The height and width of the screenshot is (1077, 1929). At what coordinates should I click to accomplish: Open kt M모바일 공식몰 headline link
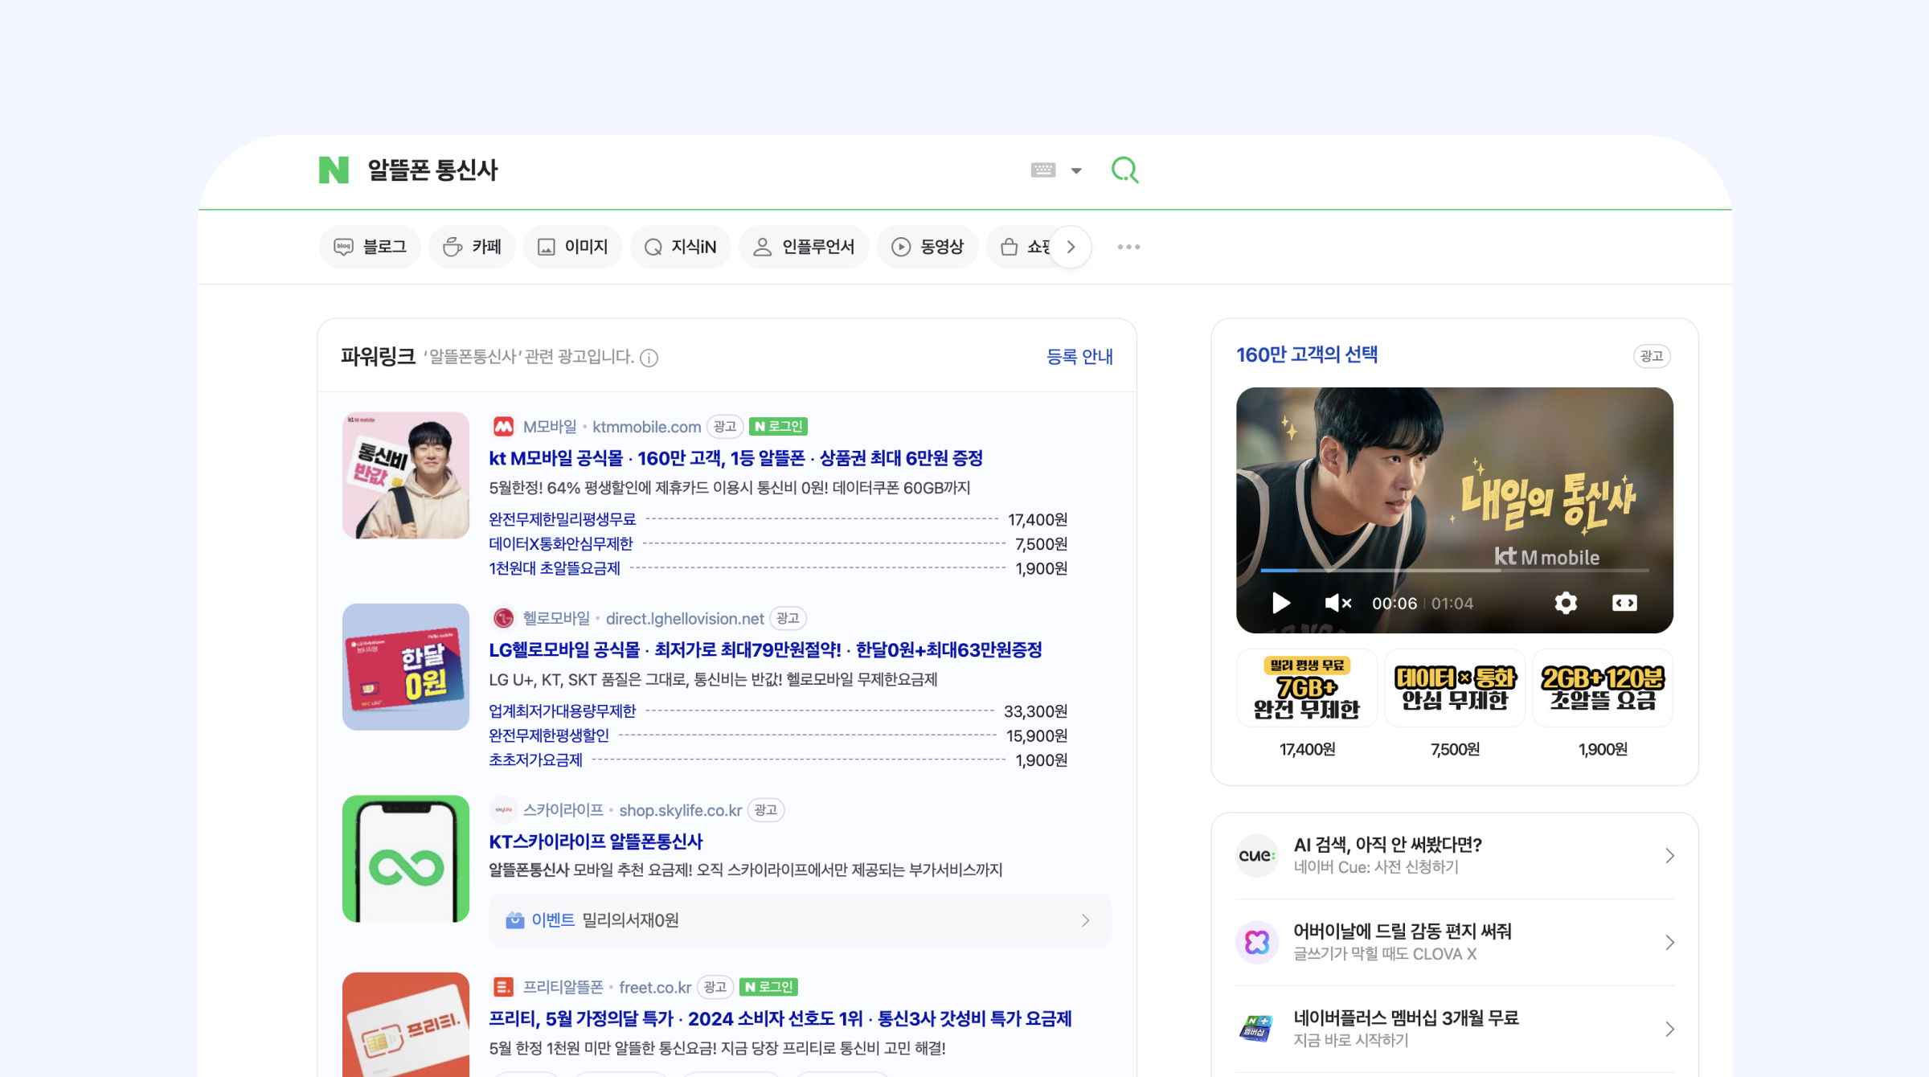point(735,458)
